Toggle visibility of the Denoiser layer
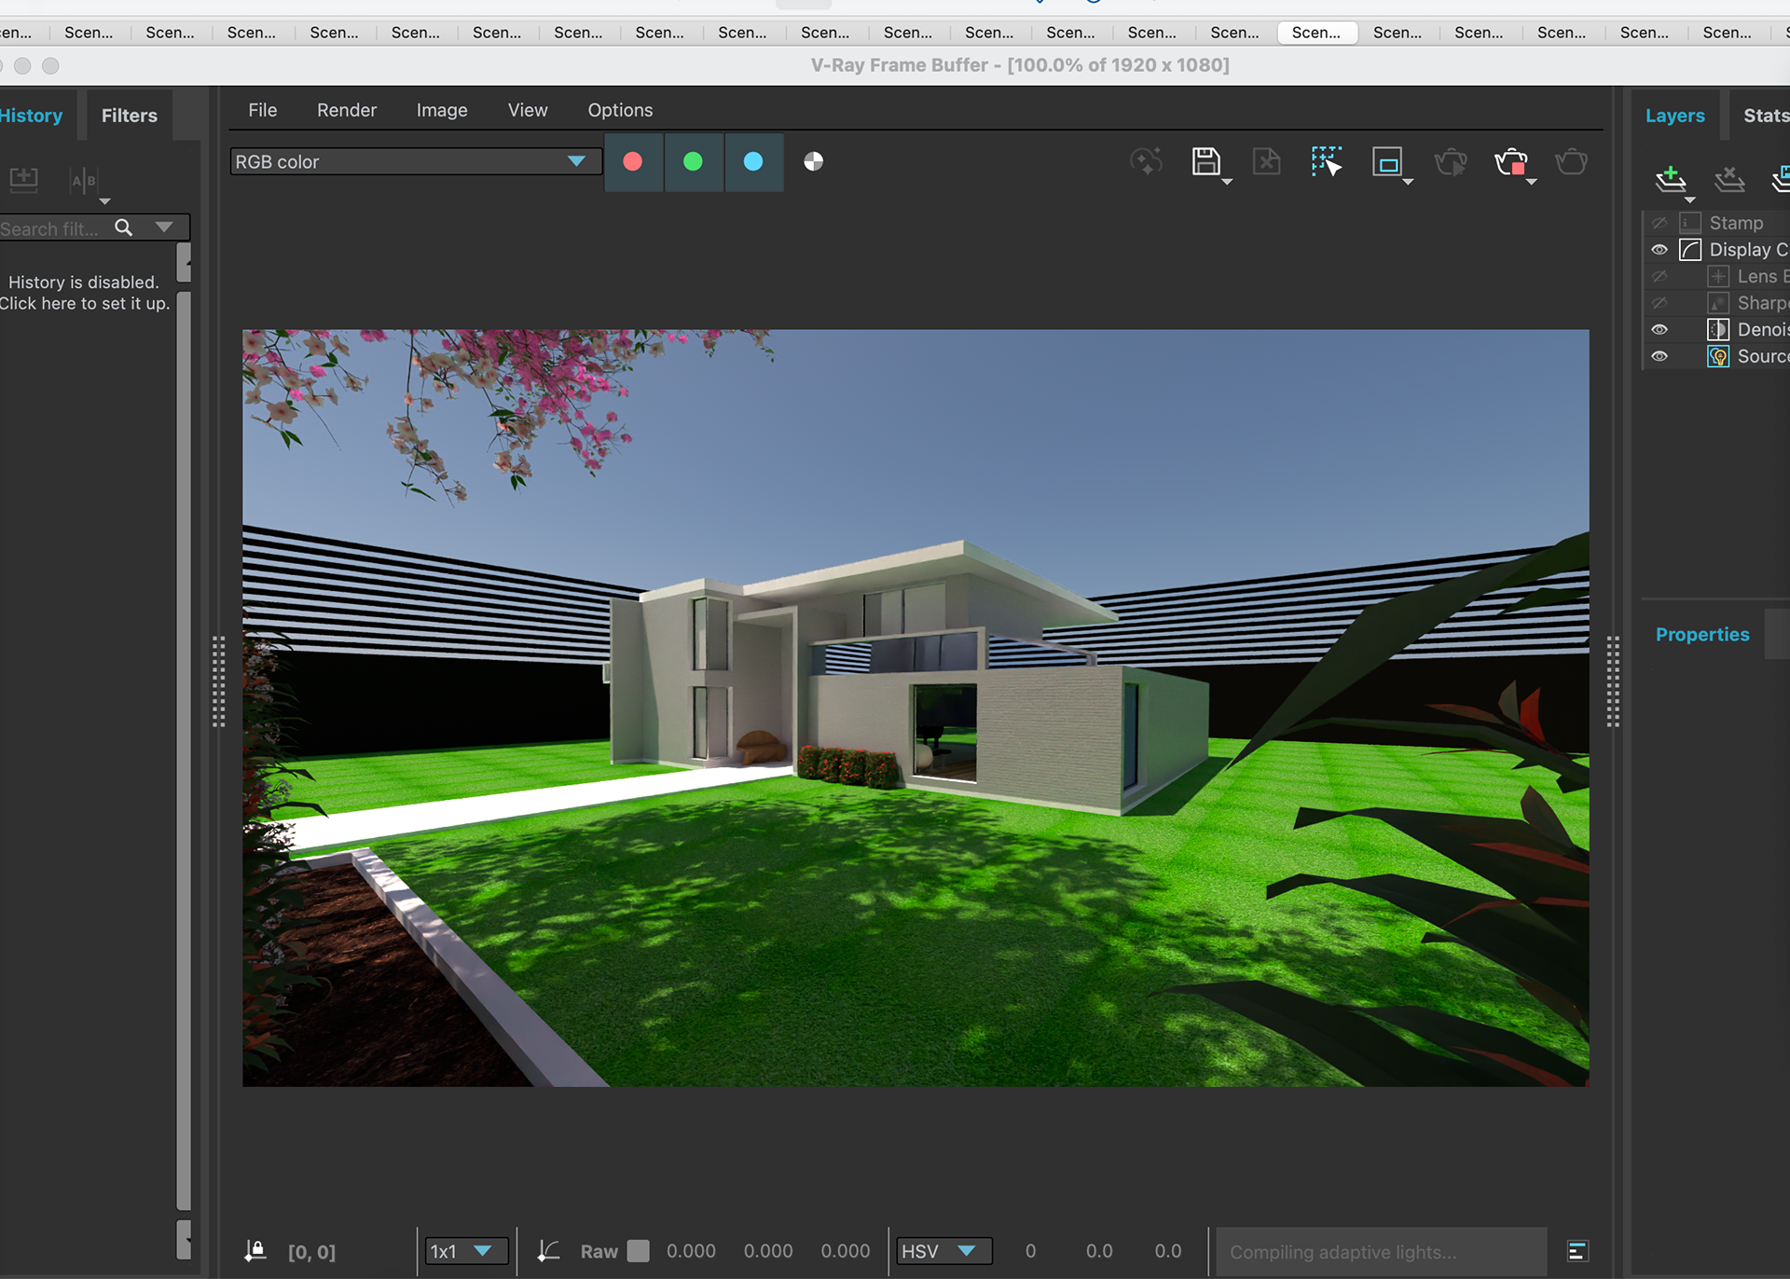1790x1279 pixels. (1659, 330)
